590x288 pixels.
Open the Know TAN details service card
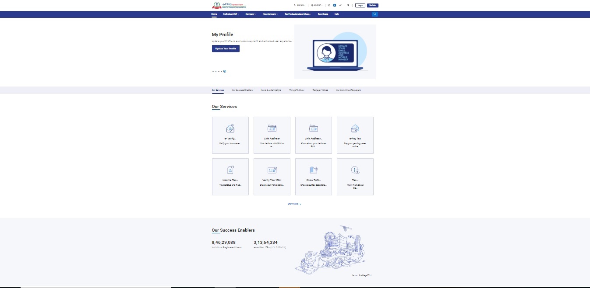point(313,177)
